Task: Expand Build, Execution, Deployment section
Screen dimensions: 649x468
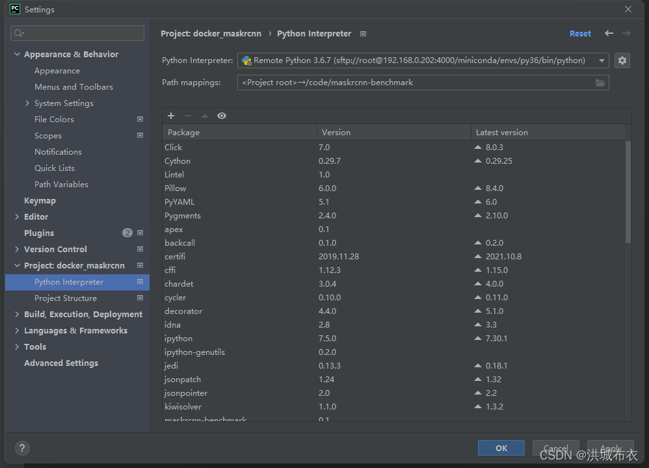Action: pyautogui.click(x=17, y=315)
